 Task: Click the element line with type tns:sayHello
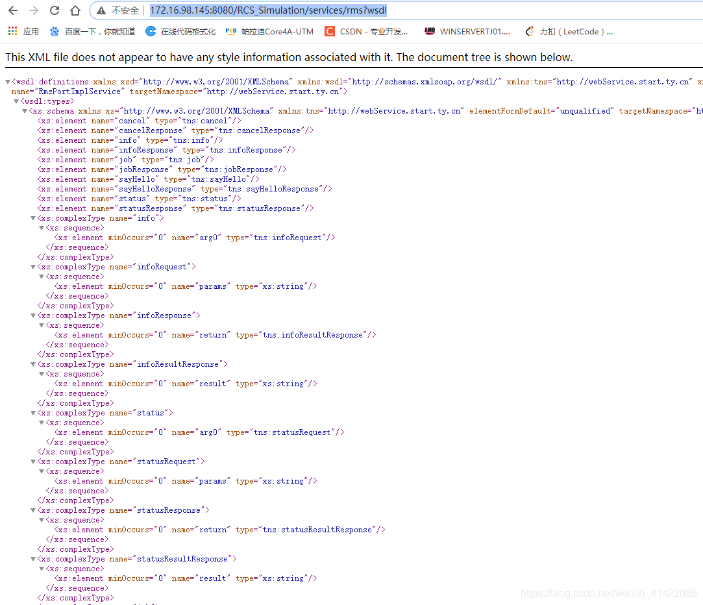click(149, 179)
